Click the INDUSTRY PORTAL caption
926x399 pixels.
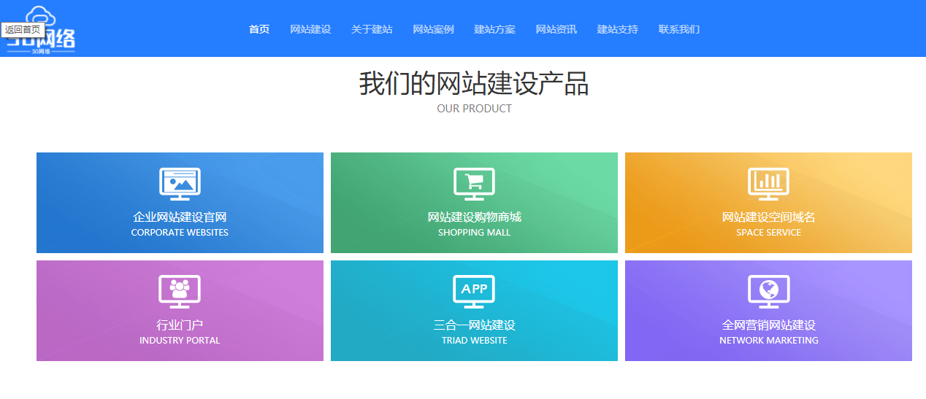coord(180,341)
